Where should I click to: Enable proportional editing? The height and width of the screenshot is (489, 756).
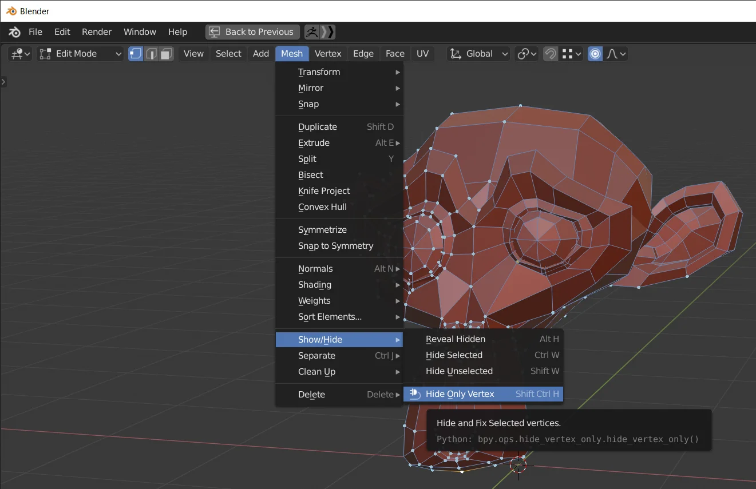pos(595,53)
